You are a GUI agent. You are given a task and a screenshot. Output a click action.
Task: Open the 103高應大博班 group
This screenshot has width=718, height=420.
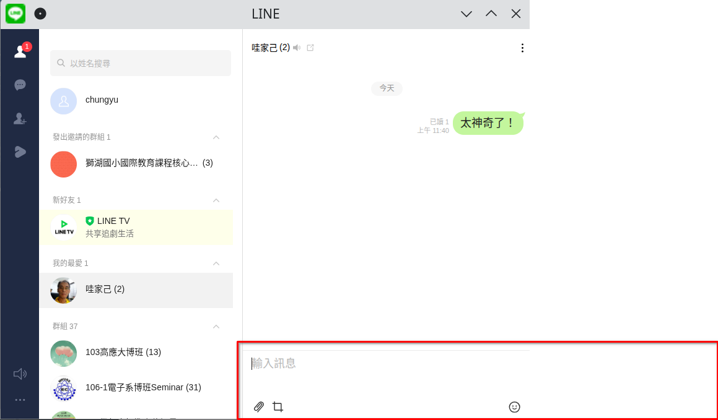(136, 353)
